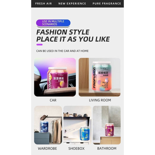This screenshot has height=155, width=155.
Task: Click the SHOEBOX caption label
Action: (76, 149)
